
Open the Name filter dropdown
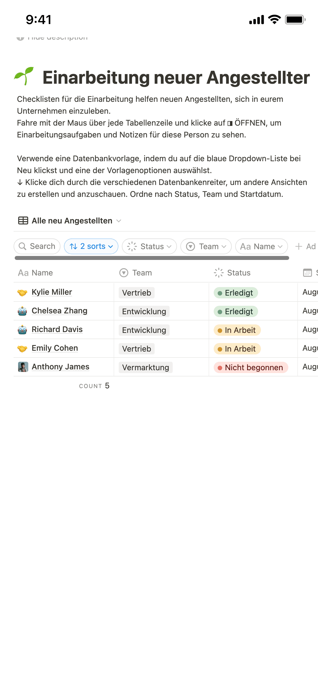tap(261, 246)
